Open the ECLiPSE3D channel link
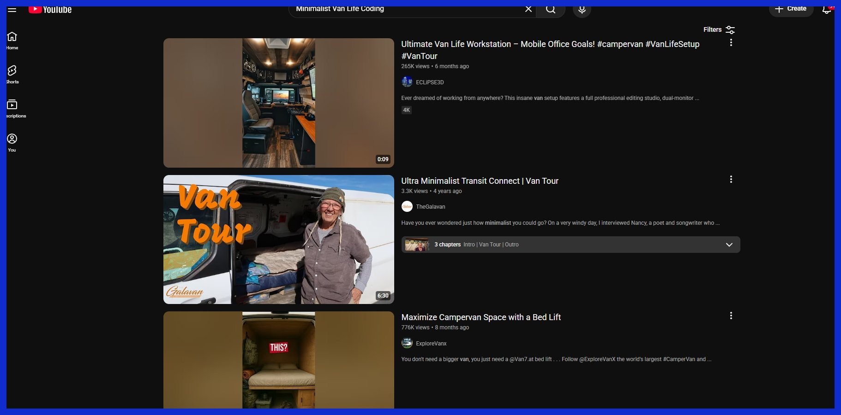 pyautogui.click(x=430, y=82)
